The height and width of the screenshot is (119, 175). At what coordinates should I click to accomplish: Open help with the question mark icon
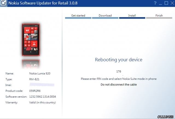[x=155, y=3]
